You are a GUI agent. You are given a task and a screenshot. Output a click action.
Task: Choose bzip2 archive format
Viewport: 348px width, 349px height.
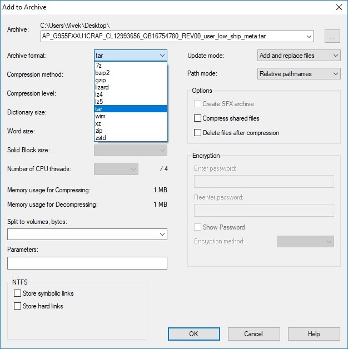click(x=131, y=73)
